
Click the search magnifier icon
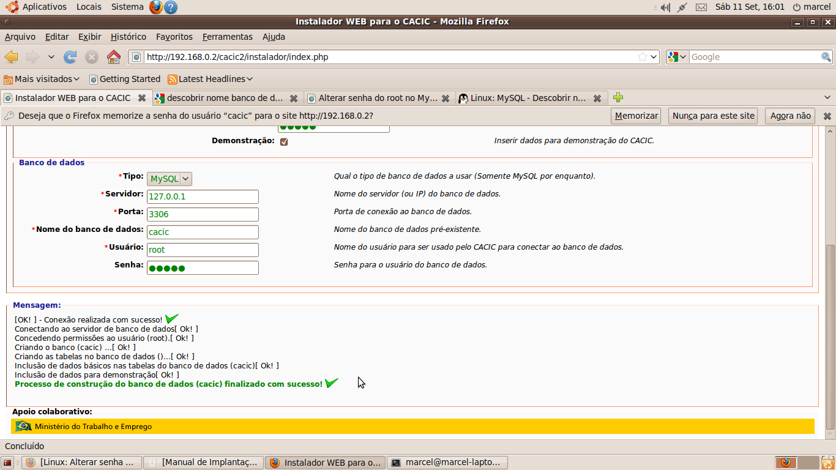[826, 57]
